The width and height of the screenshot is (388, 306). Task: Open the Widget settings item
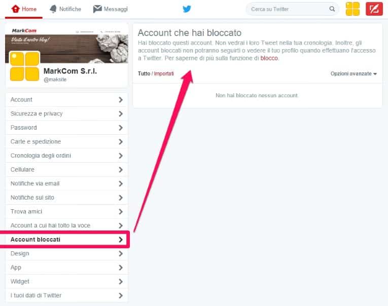click(66, 281)
